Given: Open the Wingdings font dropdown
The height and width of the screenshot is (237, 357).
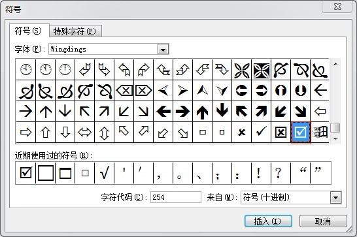Looking at the screenshot, I should [x=163, y=49].
